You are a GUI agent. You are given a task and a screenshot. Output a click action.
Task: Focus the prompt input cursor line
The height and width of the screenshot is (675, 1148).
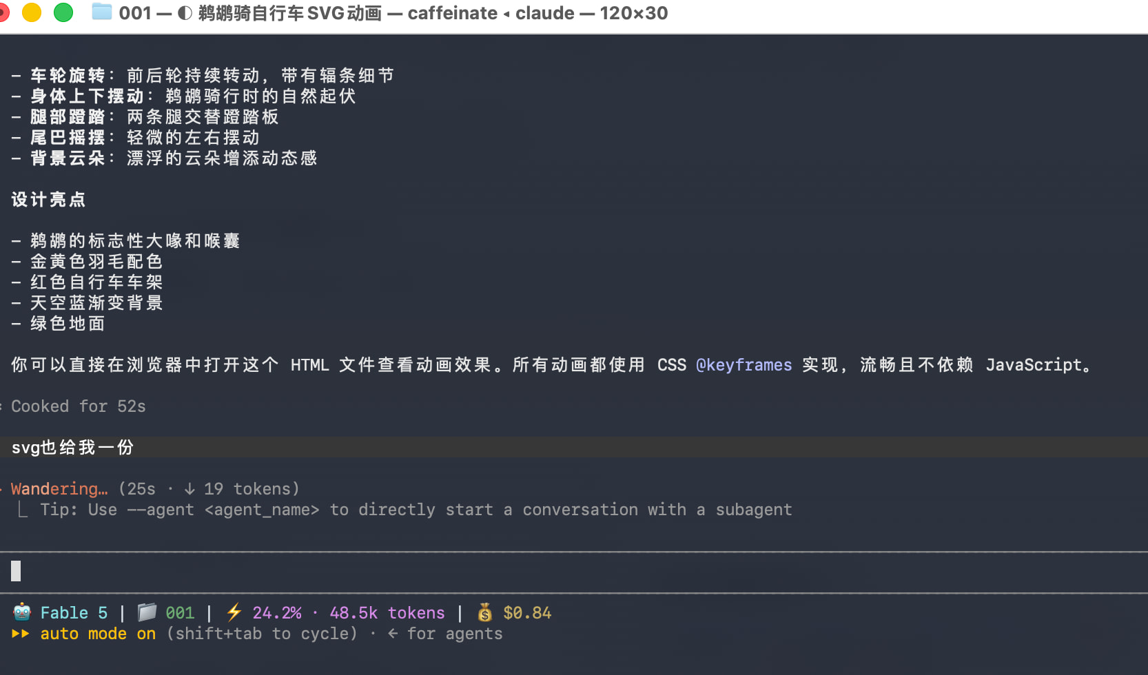(574, 571)
